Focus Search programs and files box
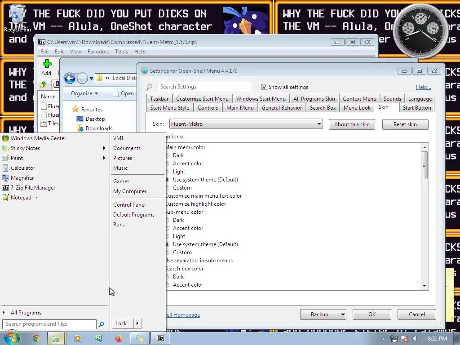 point(49,324)
